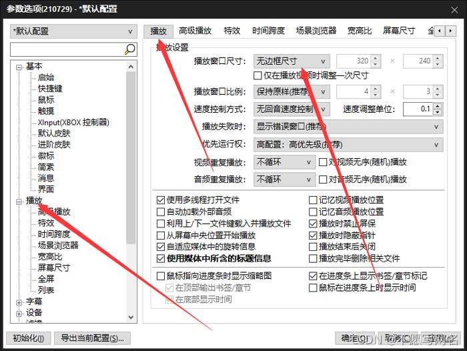
Task: Enable 自动加载外部音频 checkbox
Action: 161,212
